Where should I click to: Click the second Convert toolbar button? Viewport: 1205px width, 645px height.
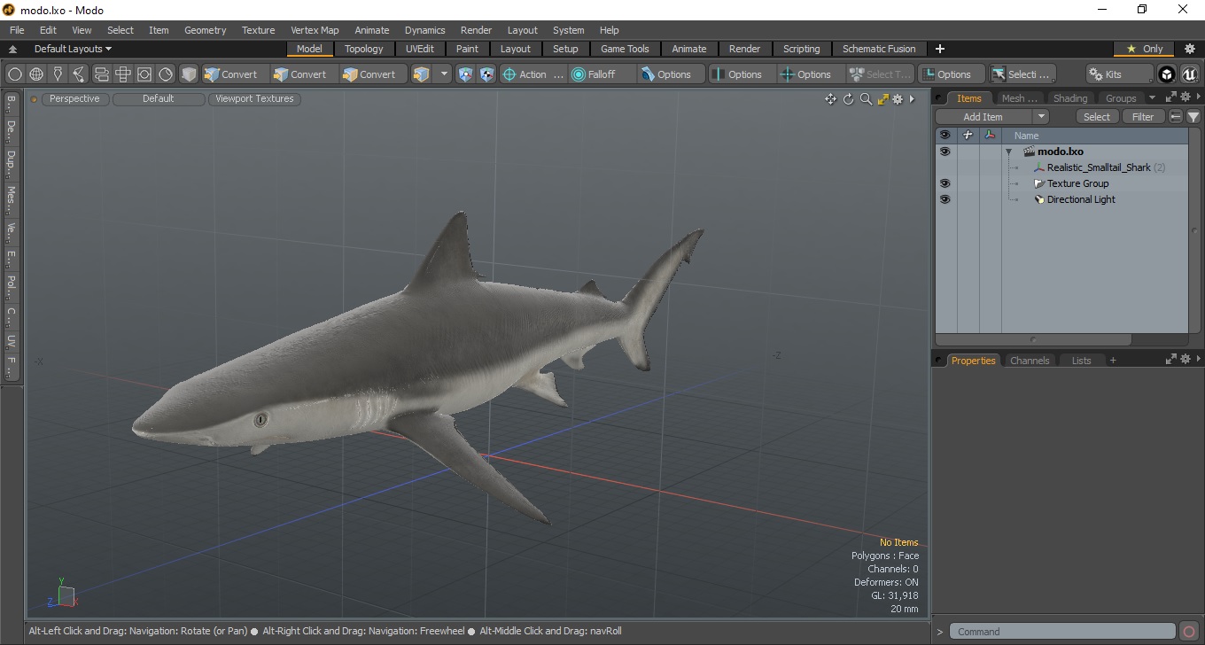303,74
